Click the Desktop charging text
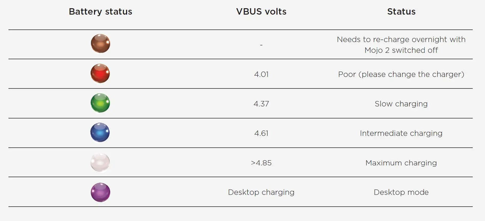485x221 pixels. coord(261,192)
